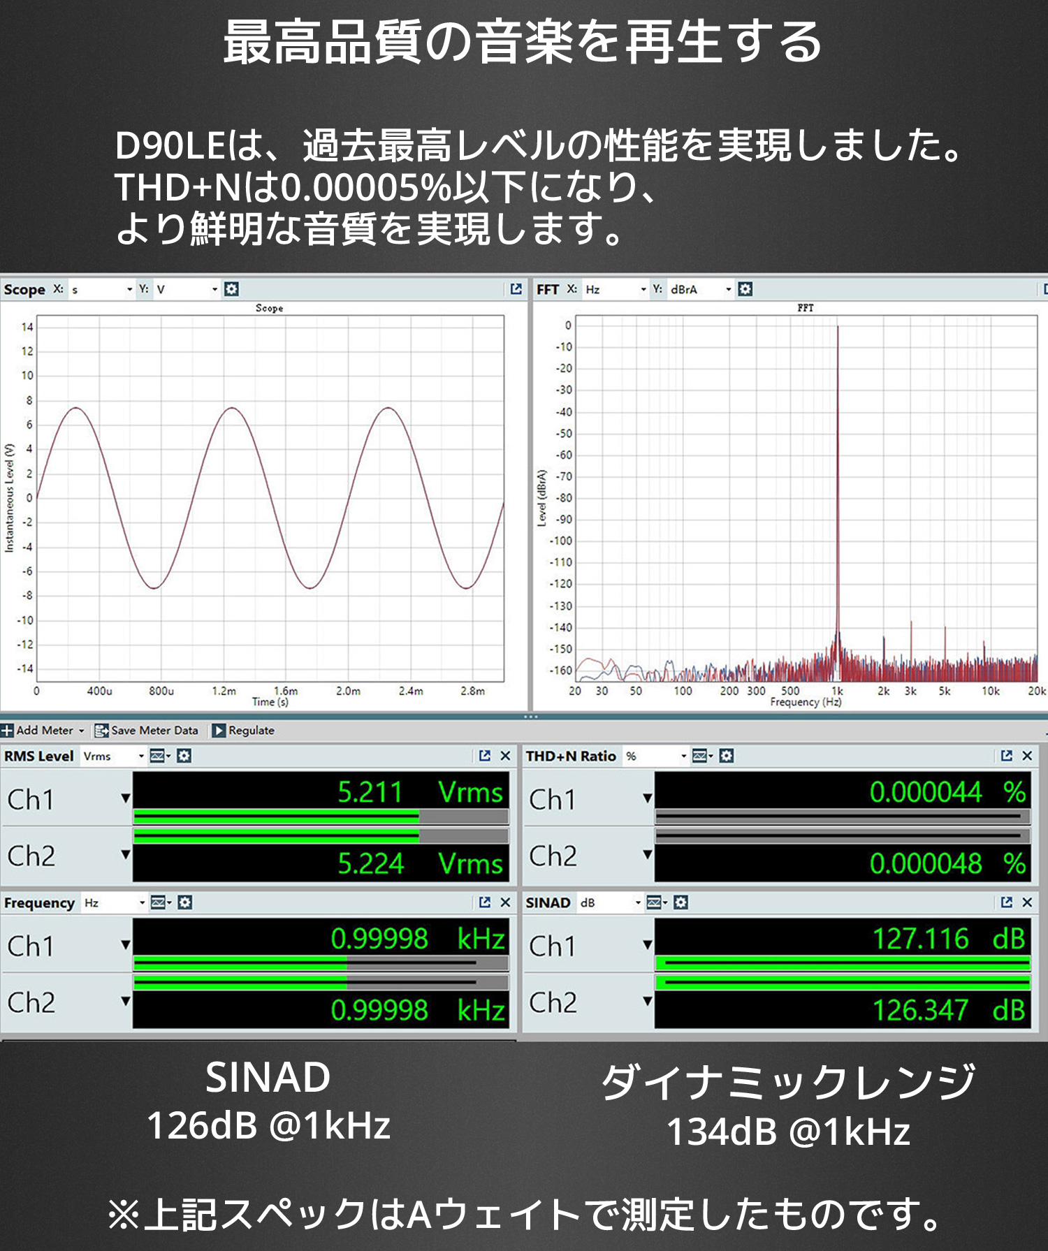Viewport: 1048px width, 1251px height.
Task: Open Scope graph settings gear
Action: (231, 289)
